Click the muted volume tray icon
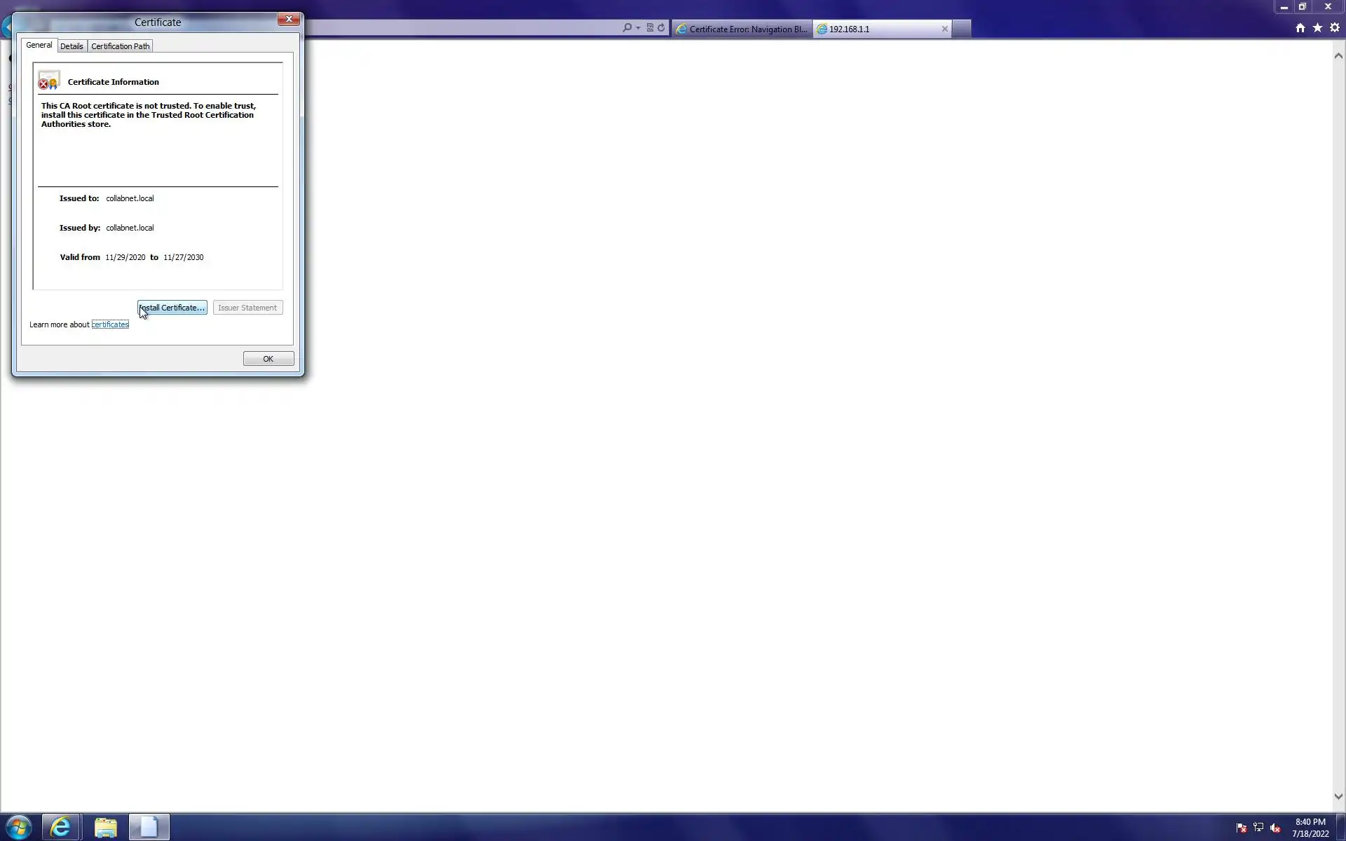 pyautogui.click(x=1275, y=828)
